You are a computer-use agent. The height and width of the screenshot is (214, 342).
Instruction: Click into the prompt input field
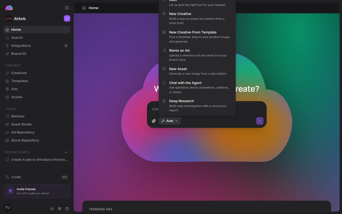[x=207, y=109]
